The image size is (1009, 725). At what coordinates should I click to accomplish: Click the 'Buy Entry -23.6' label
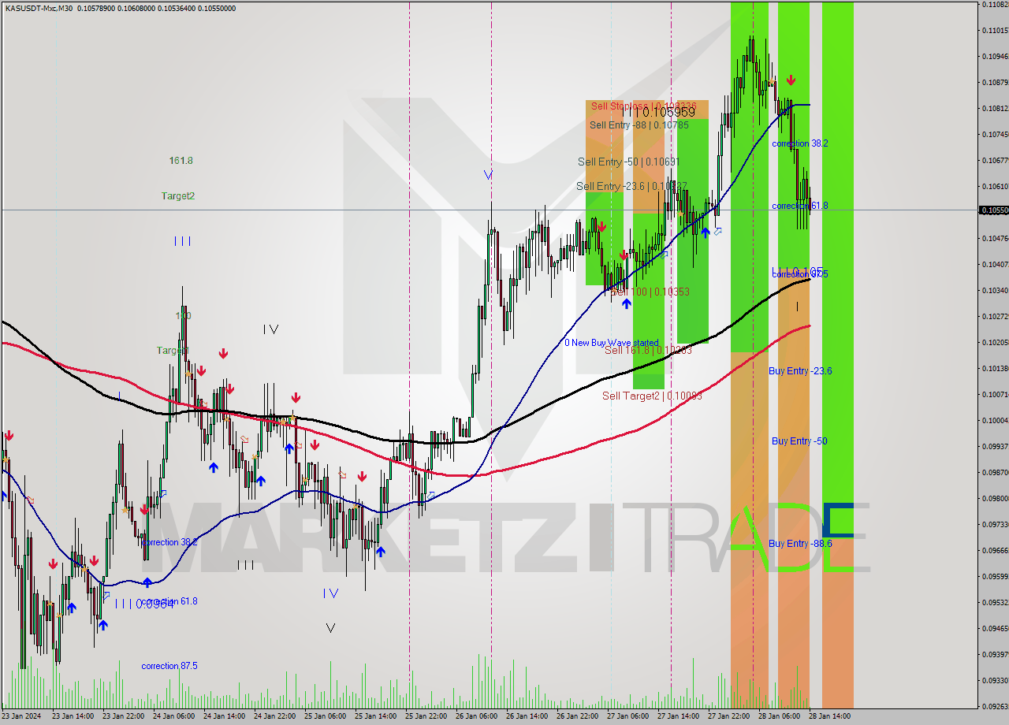pyautogui.click(x=800, y=371)
